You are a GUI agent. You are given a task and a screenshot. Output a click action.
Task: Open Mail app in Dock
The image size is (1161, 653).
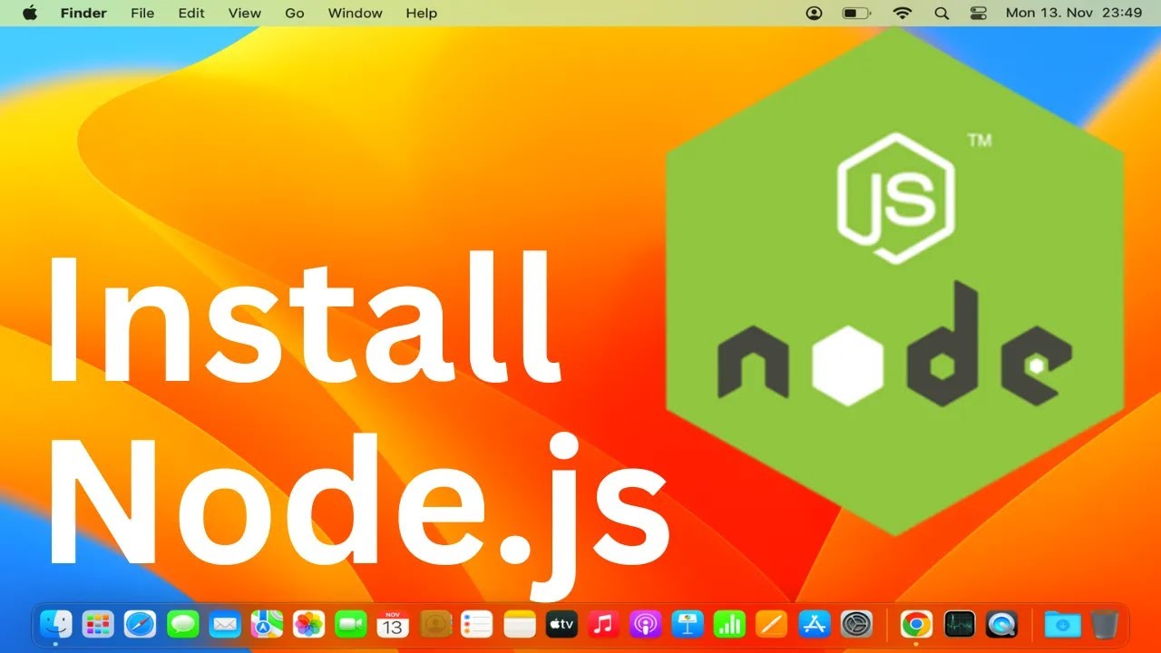225,624
